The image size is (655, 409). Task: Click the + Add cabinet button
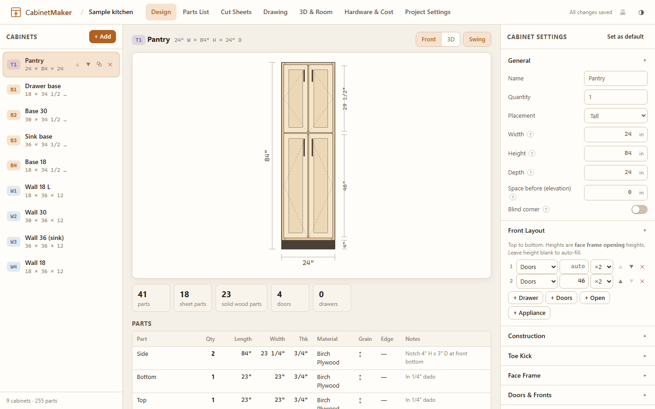pos(102,37)
